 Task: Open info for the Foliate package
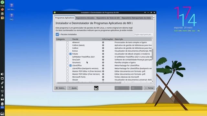click(x=103, y=54)
